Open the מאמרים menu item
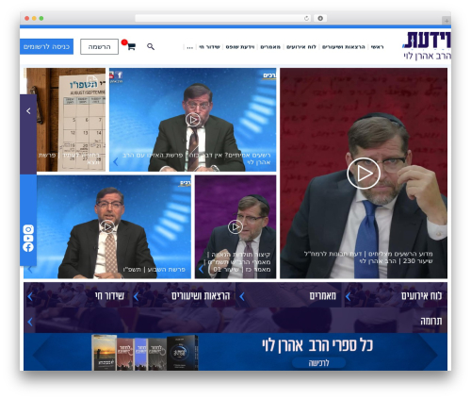Viewport: 471px width, 399px height. [x=270, y=47]
